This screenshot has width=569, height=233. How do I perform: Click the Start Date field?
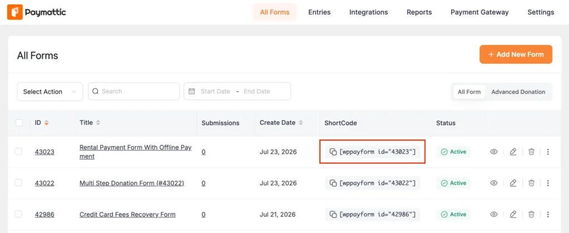click(215, 91)
